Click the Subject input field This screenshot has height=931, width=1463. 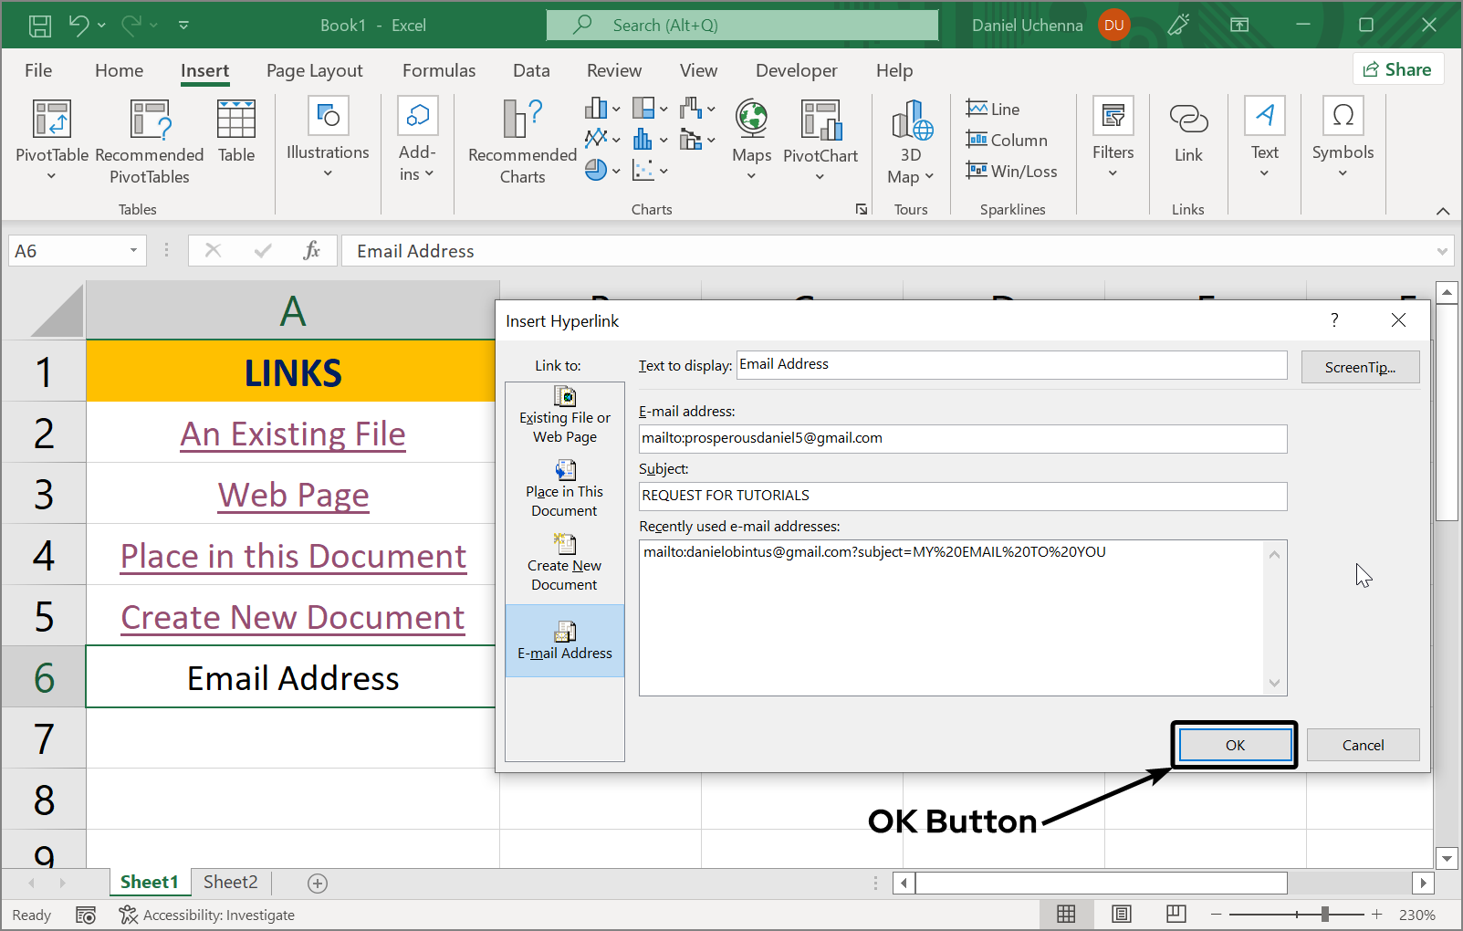962,496
